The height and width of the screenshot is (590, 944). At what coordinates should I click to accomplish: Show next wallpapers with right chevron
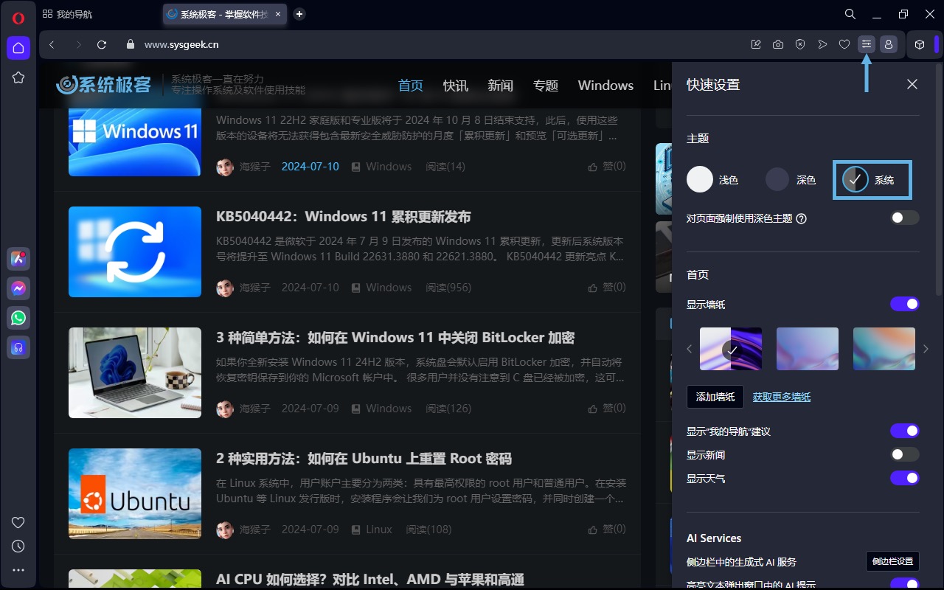(x=926, y=349)
